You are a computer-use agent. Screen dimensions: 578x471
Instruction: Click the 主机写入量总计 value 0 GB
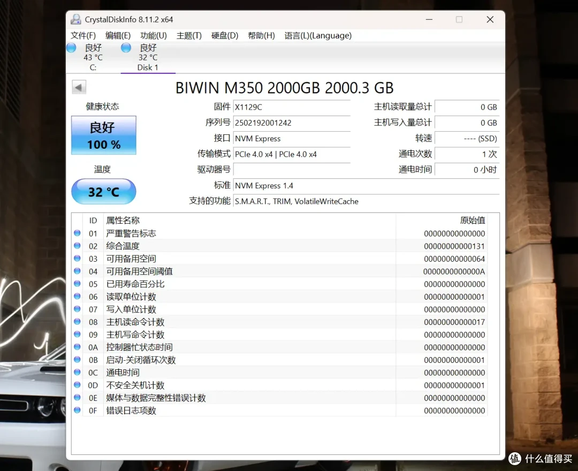[x=467, y=123]
